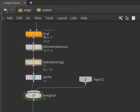Click the bakeskinning1 name label
The image size is (140, 112).
(x=53, y=62)
